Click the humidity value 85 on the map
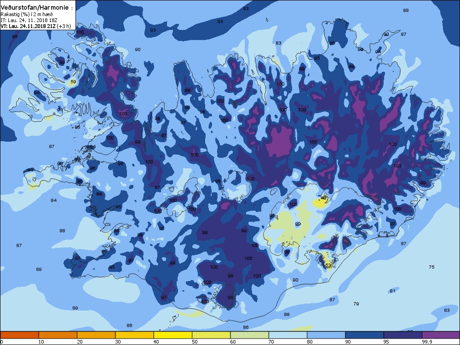460x345 pixels. tap(77, 127)
